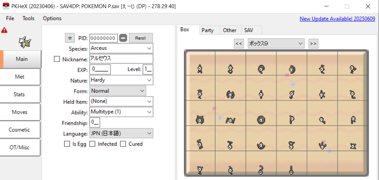Viewport: 379px width, 180px height.
Task: Open the Cosmetic editor tab
Action: coord(20,130)
